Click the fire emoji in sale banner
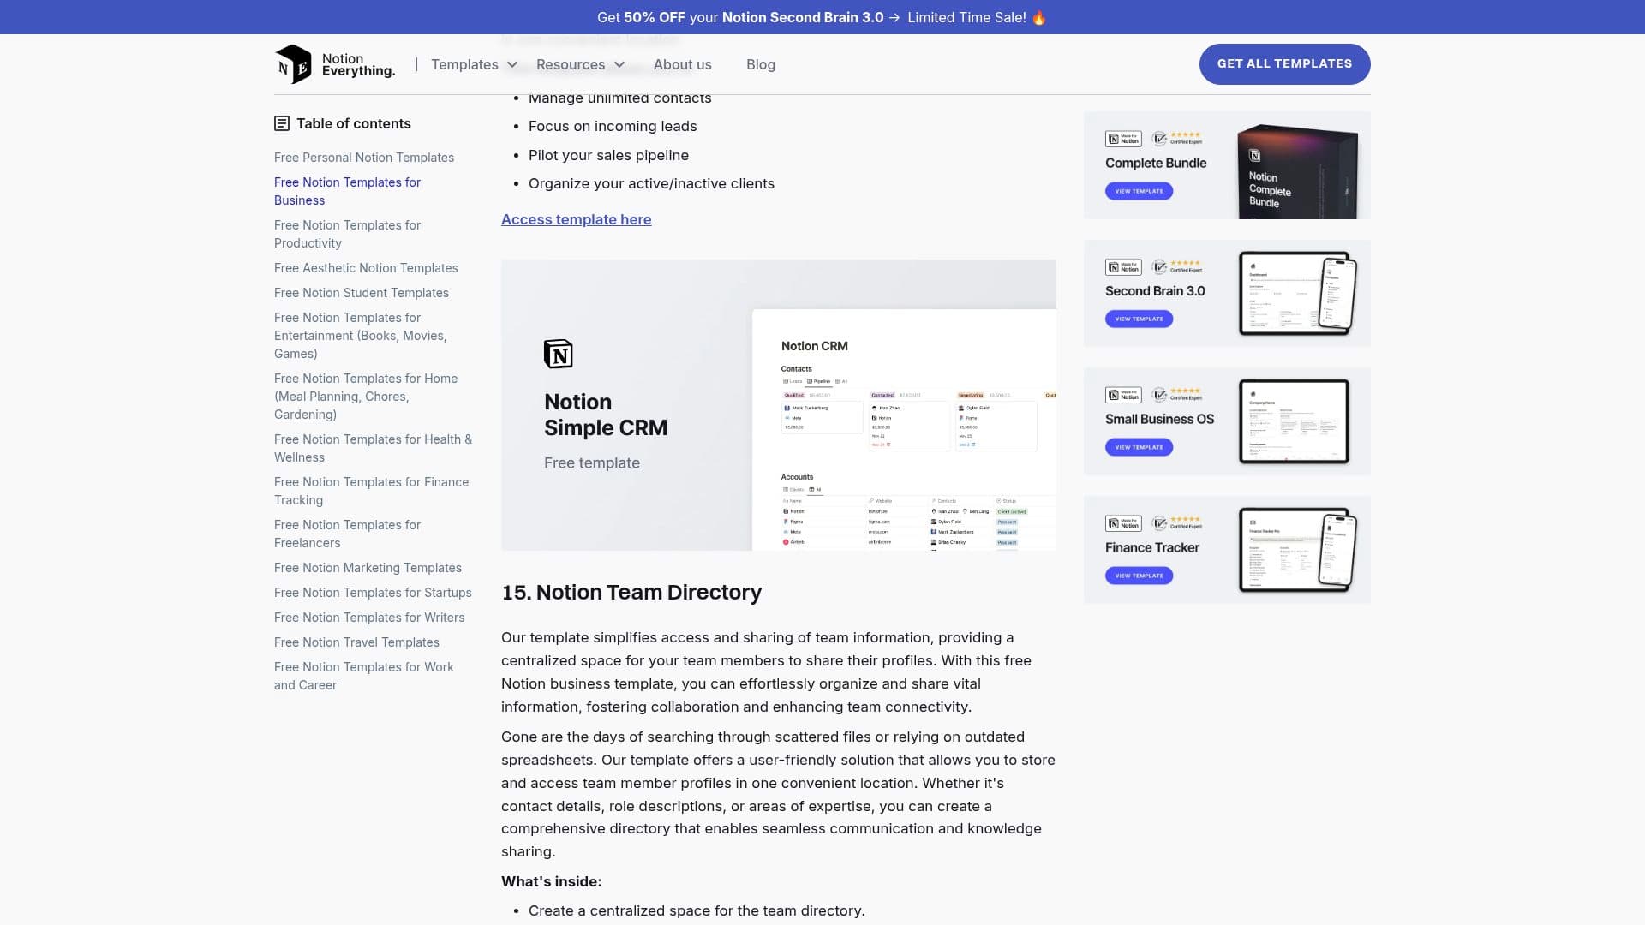This screenshot has width=1645, height=925. pyautogui.click(x=1038, y=17)
